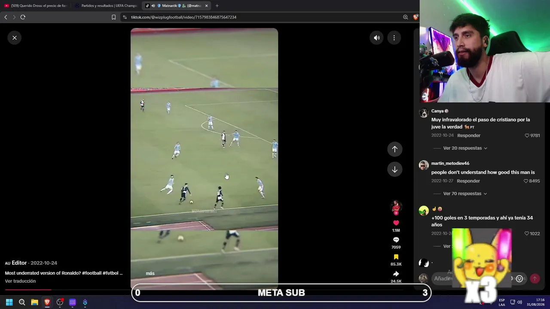Open the creator's profile picture beside the video
Screen dimensions: 550x309
pos(396,207)
